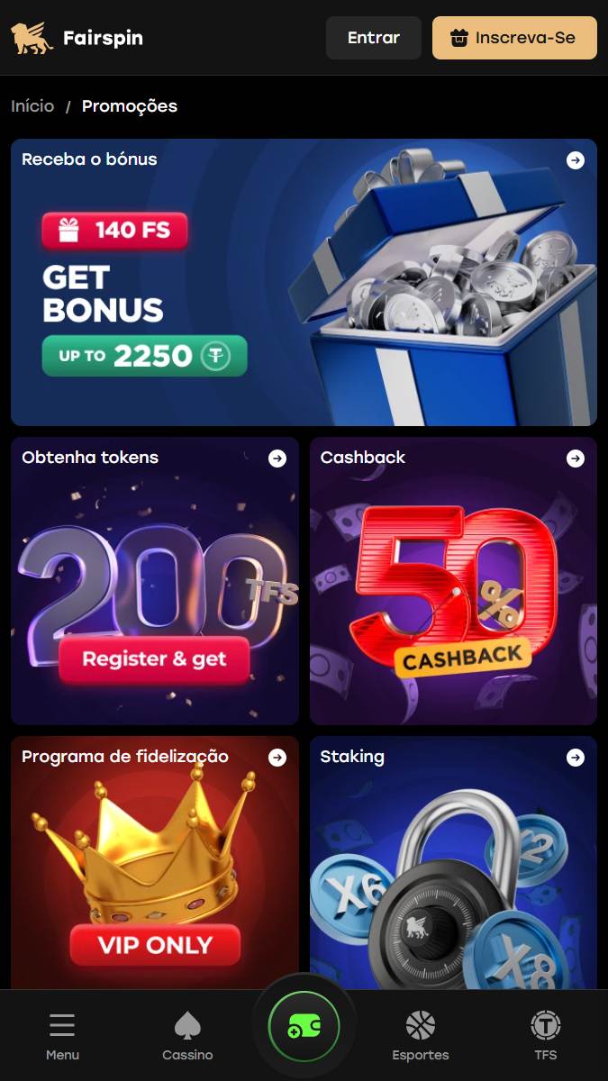
Task: Open the 50% Cashback promotion image
Action: click(x=453, y=581)
